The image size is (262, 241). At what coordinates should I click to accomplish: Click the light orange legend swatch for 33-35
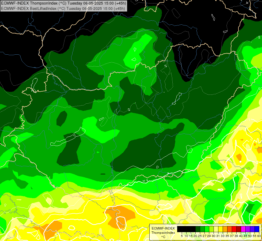[225, 229]
